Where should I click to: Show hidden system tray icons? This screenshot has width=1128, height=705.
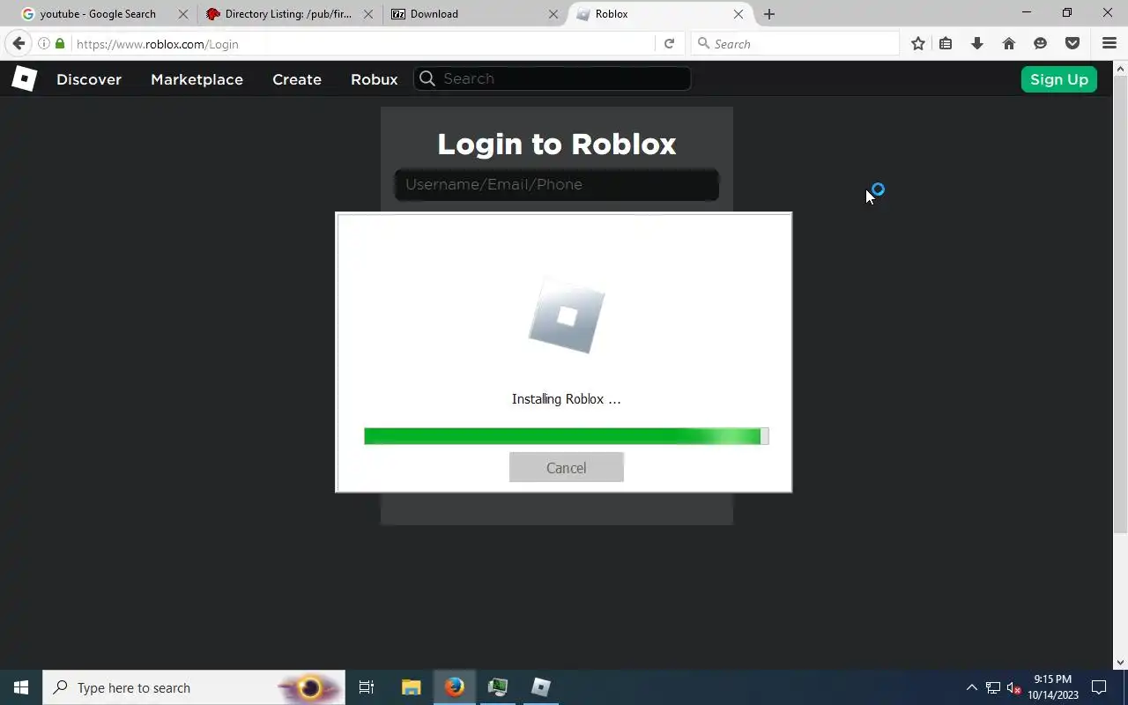tap(972, 687)
